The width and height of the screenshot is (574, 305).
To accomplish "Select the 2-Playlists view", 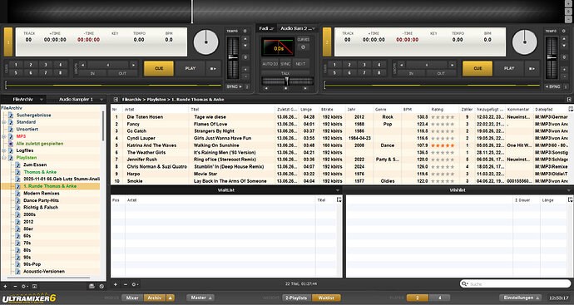I will pyautogui.click(x=296, y=298).
